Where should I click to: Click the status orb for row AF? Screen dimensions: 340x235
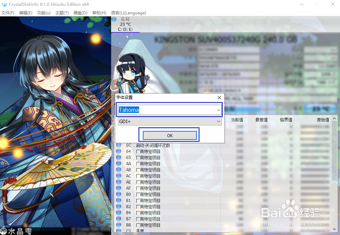[x=119, y=188]
